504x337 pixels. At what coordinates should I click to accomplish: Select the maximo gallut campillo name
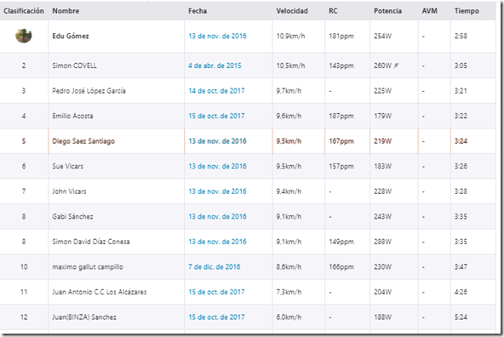pyautogui.click(x=88, y=267)
